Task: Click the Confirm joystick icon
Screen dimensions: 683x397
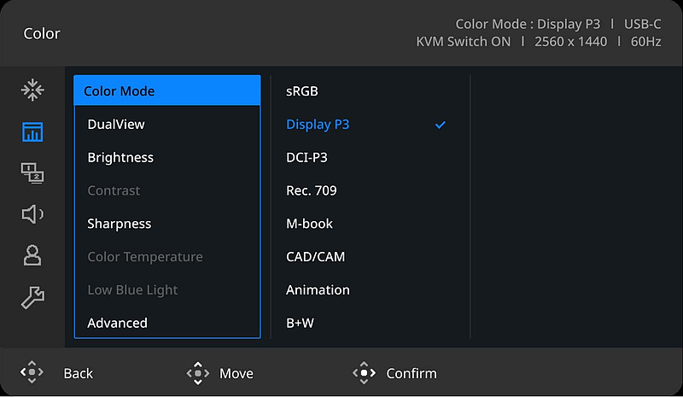Action: [x=365, y=373]
